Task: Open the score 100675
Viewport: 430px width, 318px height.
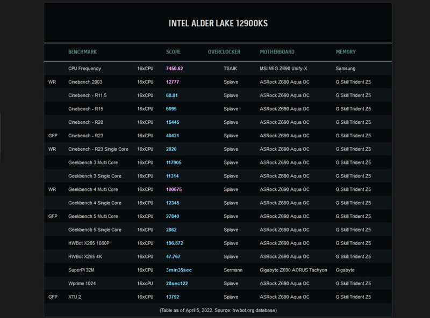Action: tap(174, 189)
